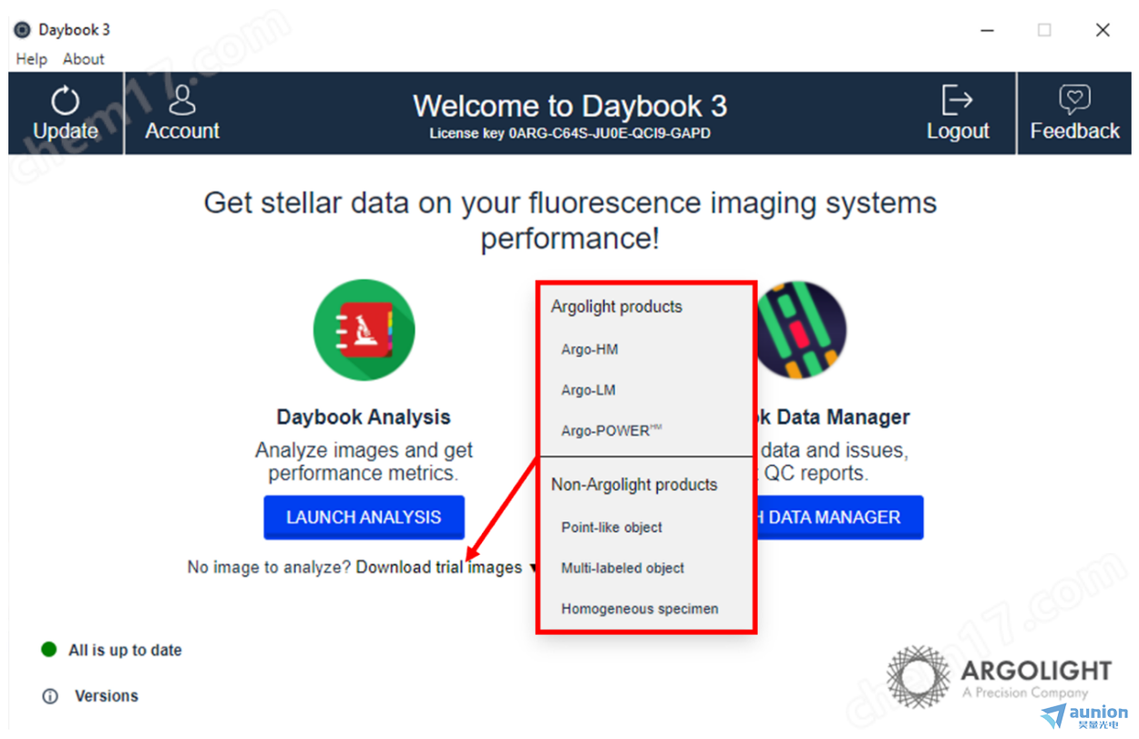1139x739 pixels.
Task: Minimize the Daybook 3 window
Action: 987,30
